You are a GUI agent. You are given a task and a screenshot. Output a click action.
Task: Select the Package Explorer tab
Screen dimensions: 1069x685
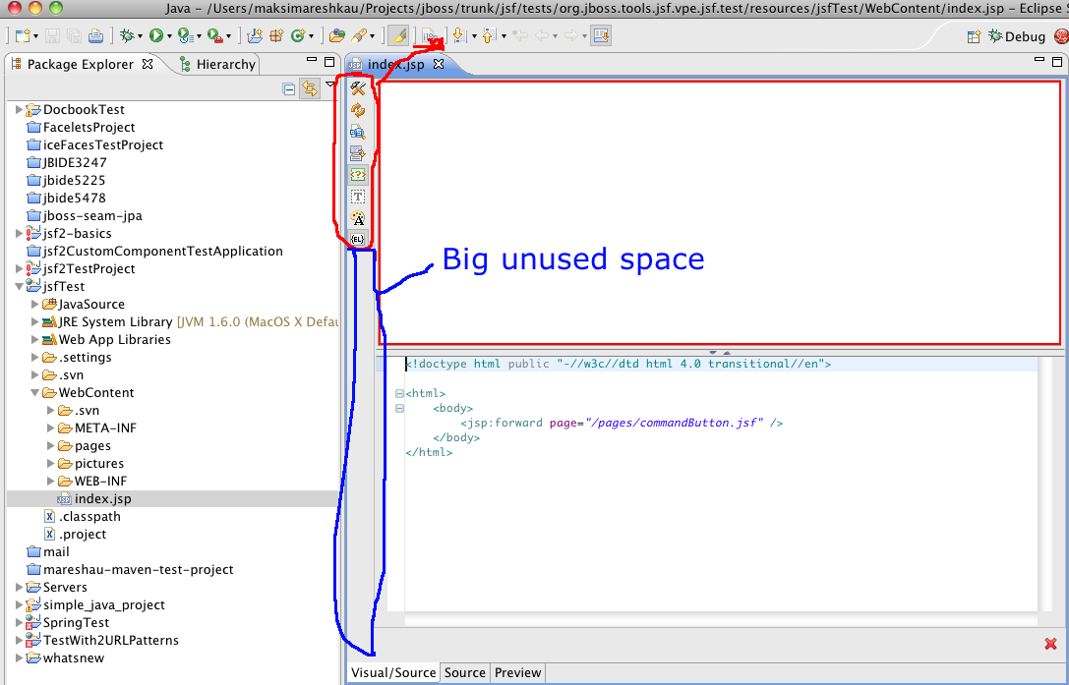click(80, 64)
